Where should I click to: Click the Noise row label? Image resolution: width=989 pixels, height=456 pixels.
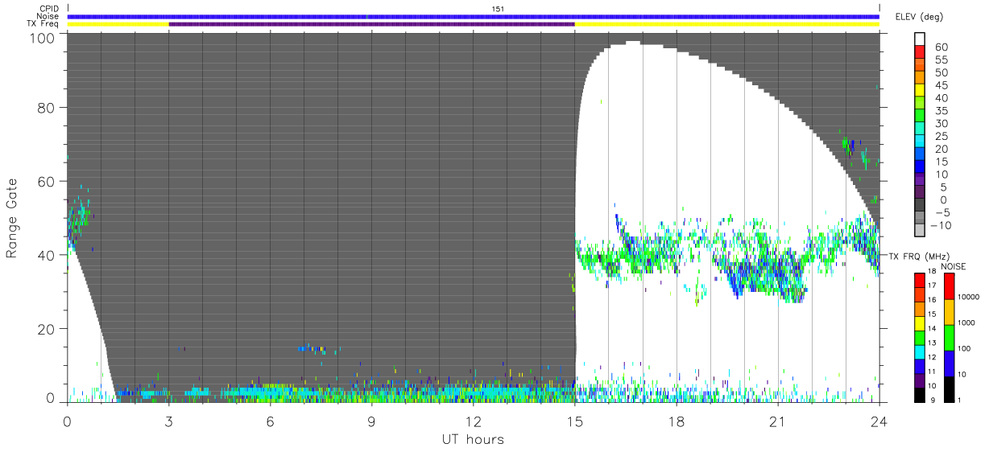tap(48, 16)
